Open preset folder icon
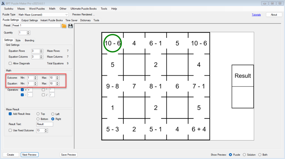This screenshot has height=159, width=285. tap(64, 26)
